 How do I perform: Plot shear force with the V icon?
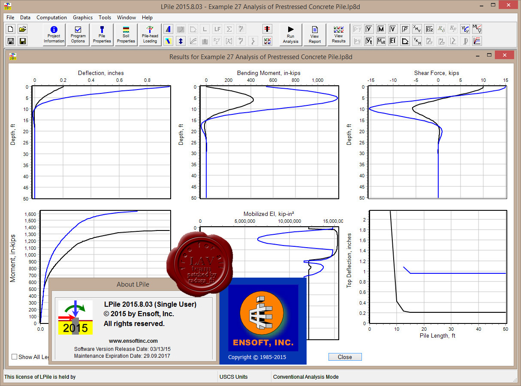point(393,29)
